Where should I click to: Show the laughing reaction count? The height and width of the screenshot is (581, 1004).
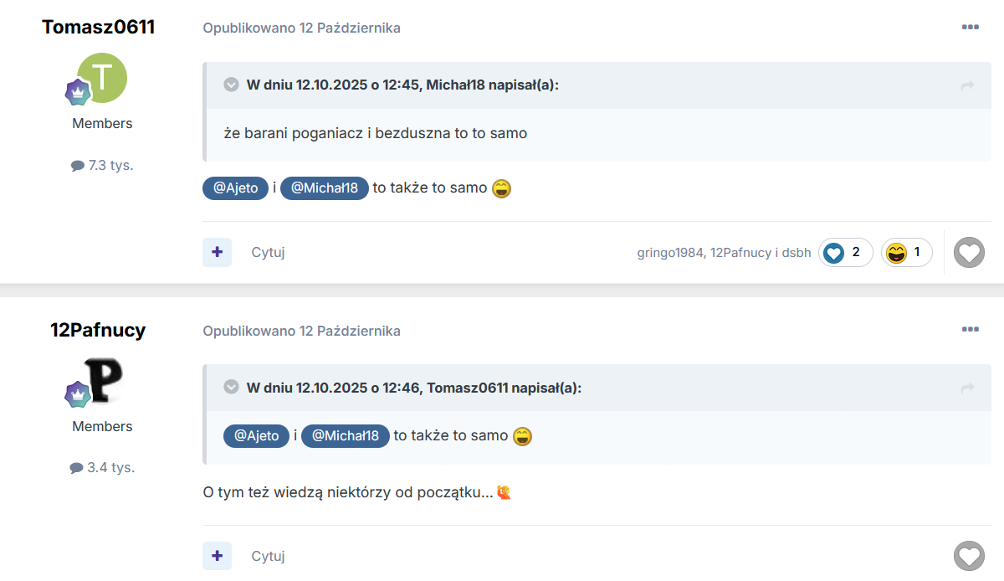(907, 252)
